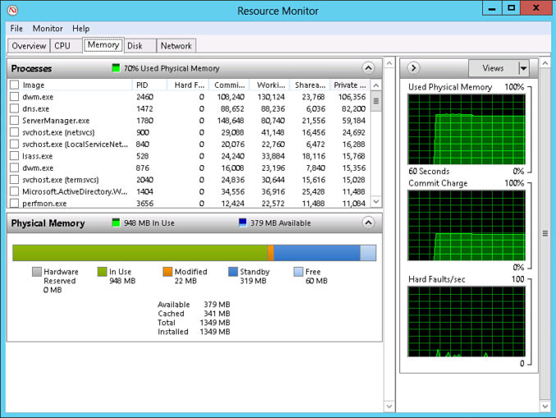Click the green In Use indicator in Physical Memory header
The width and height of the screenshot is (556, 418).
click(116, 223)
